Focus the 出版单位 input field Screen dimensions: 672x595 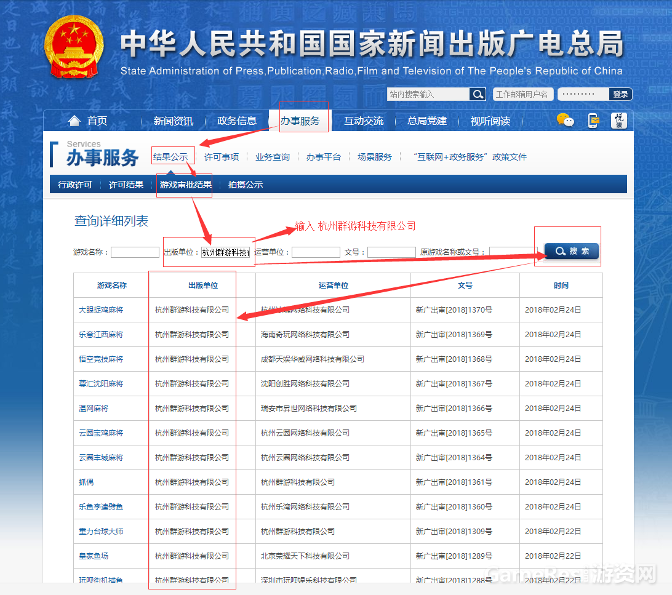[x=226, y=252]
